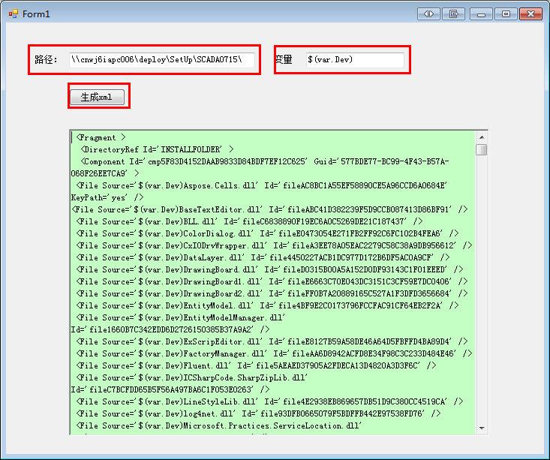Focus the 路径 path input field
550x460 pixels.
click(x=162, y=59)
